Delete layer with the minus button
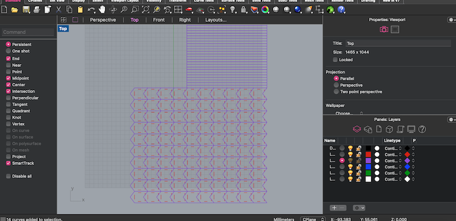The image size is (456, 221). pyautogui.click(x=342, y=208)
